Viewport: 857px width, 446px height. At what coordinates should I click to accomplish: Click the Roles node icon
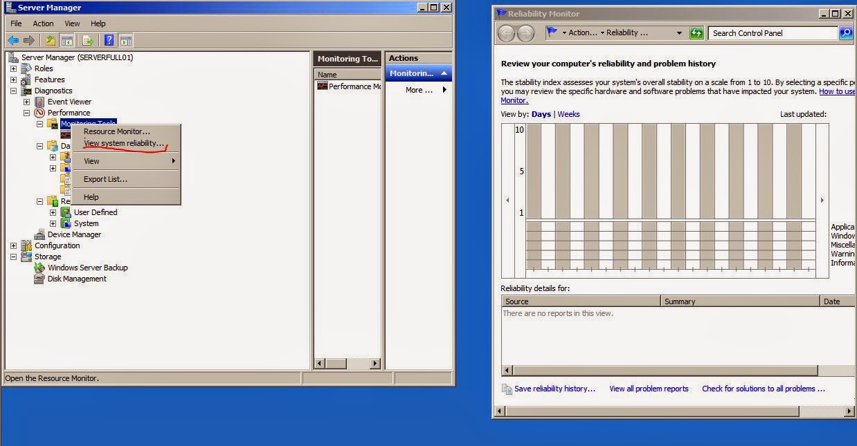click(26, 68)
